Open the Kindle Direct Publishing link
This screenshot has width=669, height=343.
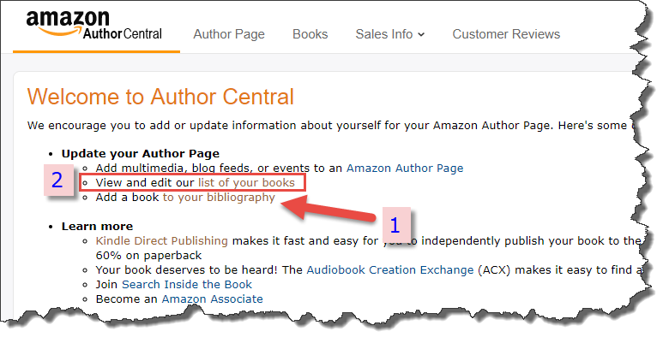pos(162,241)
